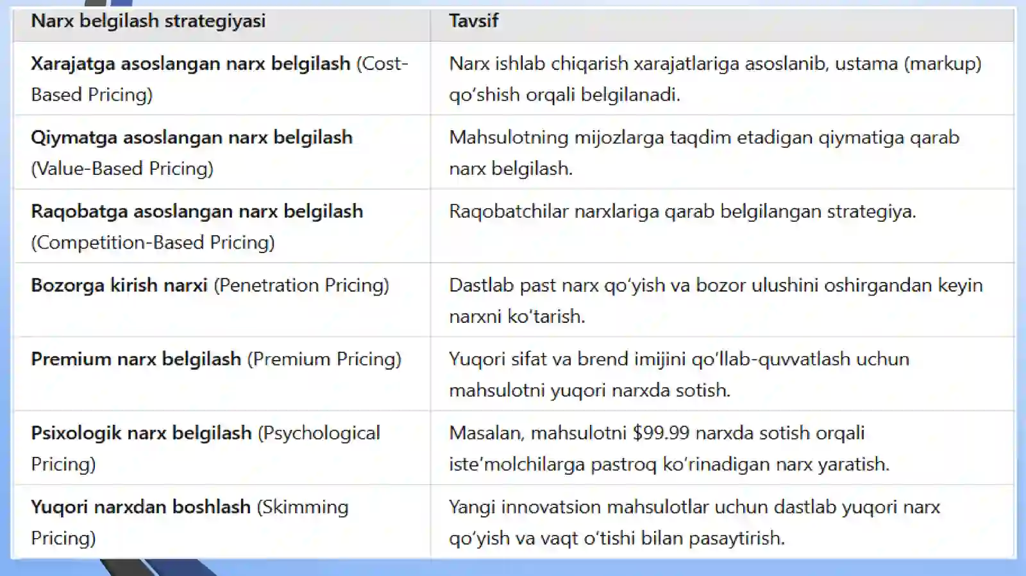Image resolution: width=1026 pixels, height=576 pixels.
Task: Click 'Bozorga kirish narxi' strategy cell
Action: coord(221,300)
